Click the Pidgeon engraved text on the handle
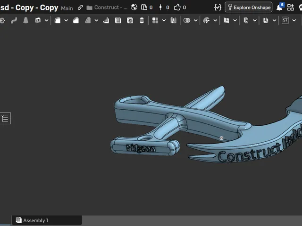 pos(141,148)
